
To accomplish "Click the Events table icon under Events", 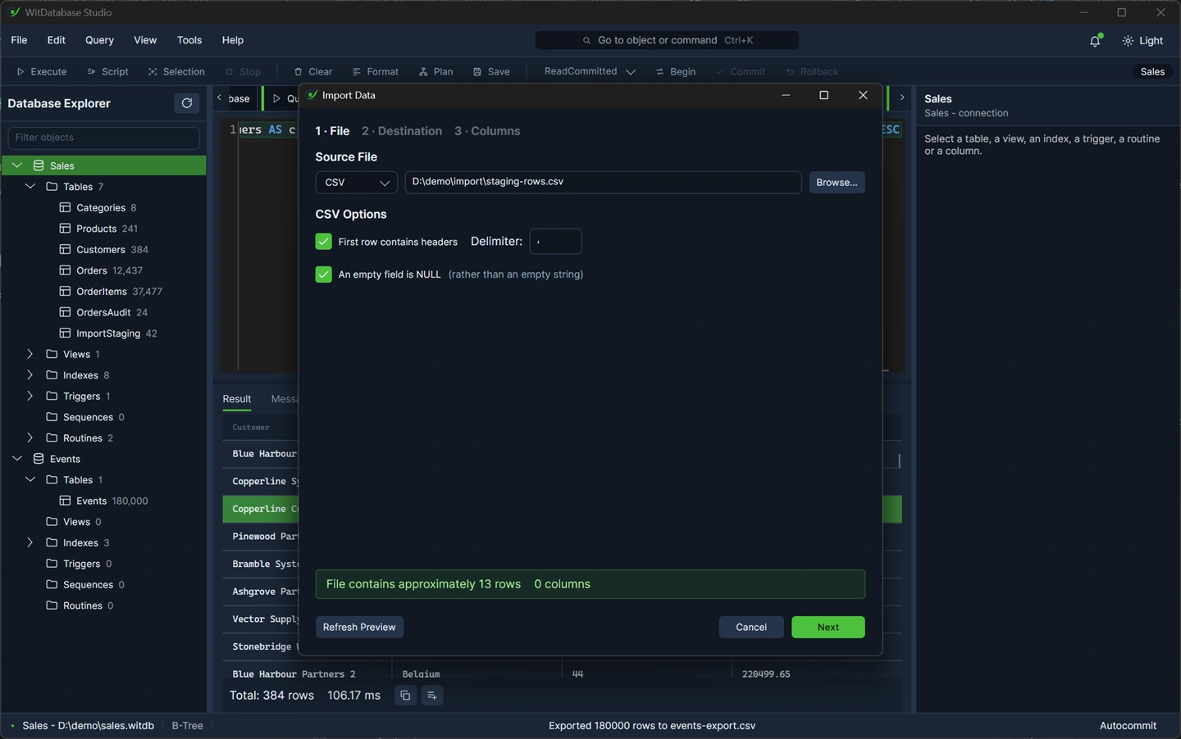I will (65, 501).
